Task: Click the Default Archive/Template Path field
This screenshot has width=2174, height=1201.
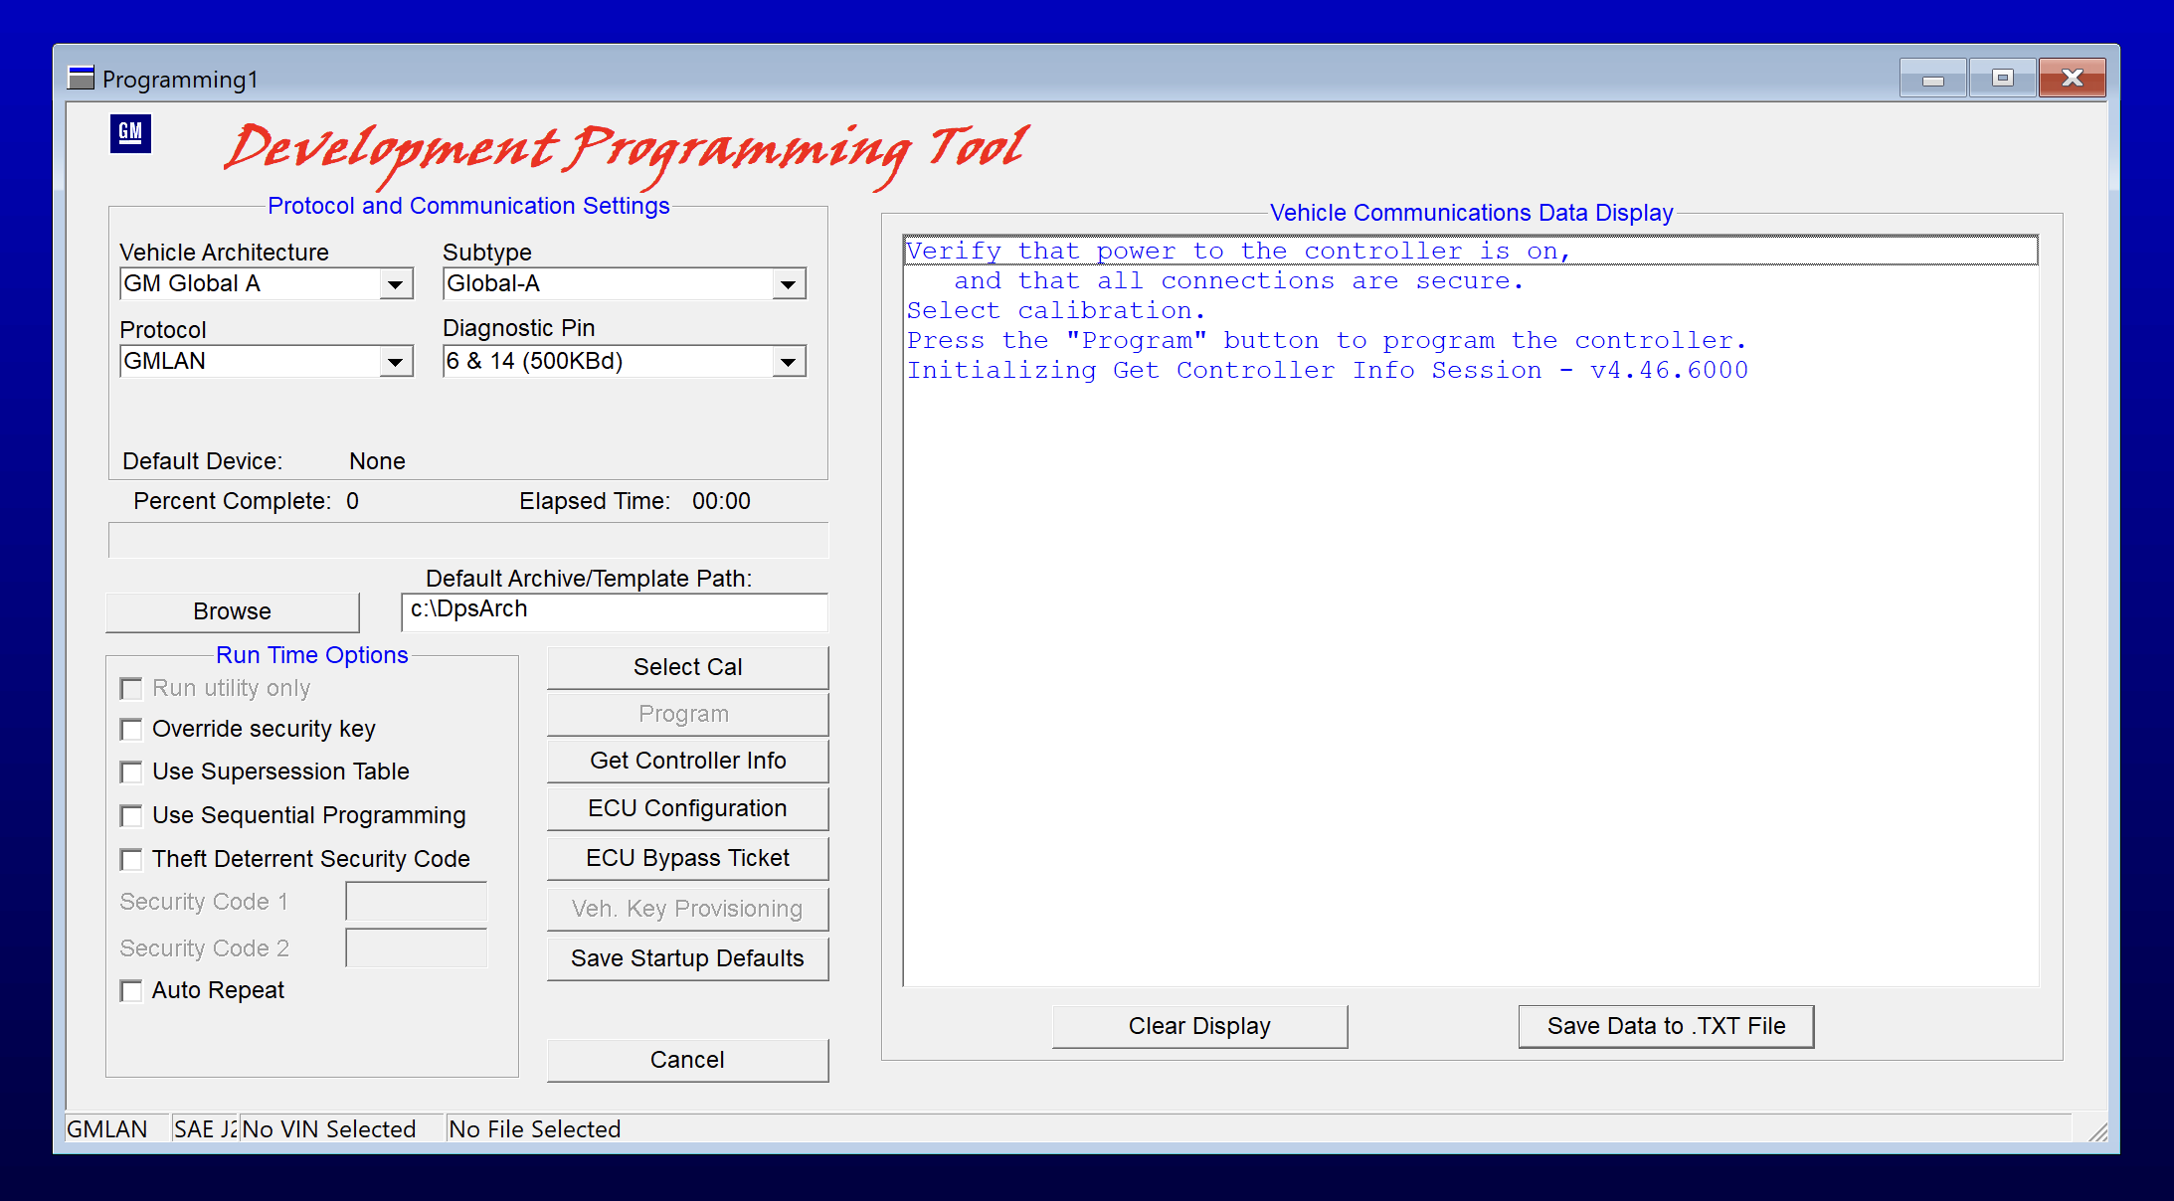Action: pyautogui.click(x=615, y=611)
